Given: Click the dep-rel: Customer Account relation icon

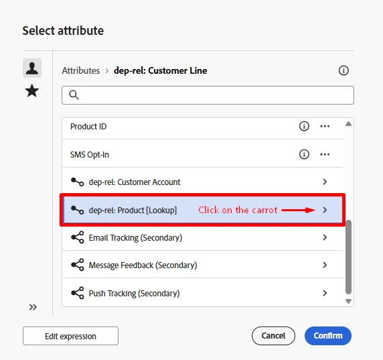Looking at the screenshot, I should (x=77, y=182).
